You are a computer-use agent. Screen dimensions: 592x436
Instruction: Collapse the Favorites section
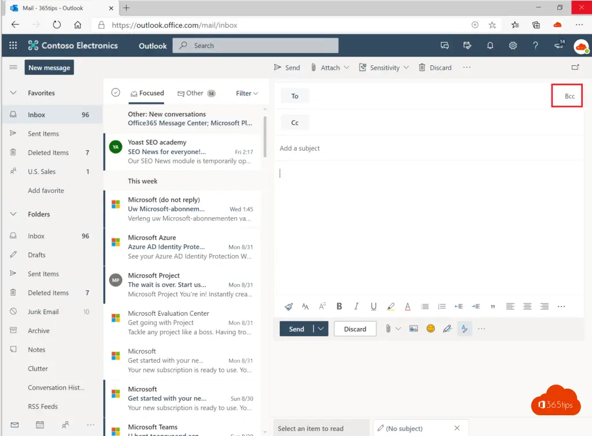pos(13,93)
